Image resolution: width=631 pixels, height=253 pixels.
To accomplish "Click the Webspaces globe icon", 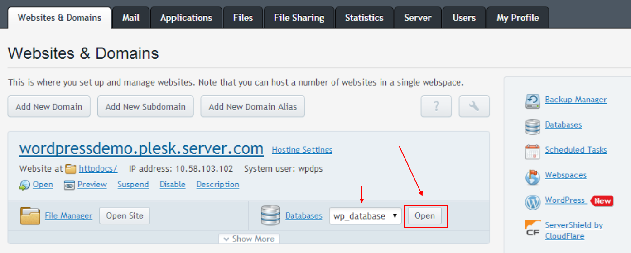I will point(533,177).
